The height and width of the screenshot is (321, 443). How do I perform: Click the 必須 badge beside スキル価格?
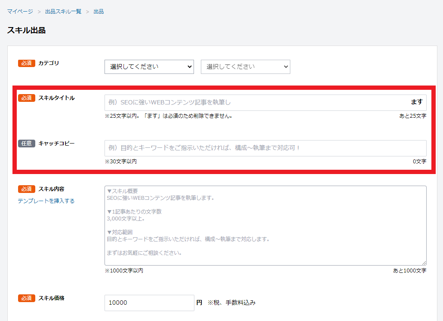click(26, 298)
